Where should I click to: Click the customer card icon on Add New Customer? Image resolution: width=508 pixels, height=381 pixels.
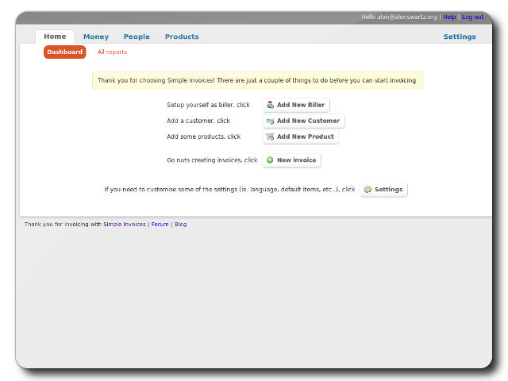coord(271,121)
